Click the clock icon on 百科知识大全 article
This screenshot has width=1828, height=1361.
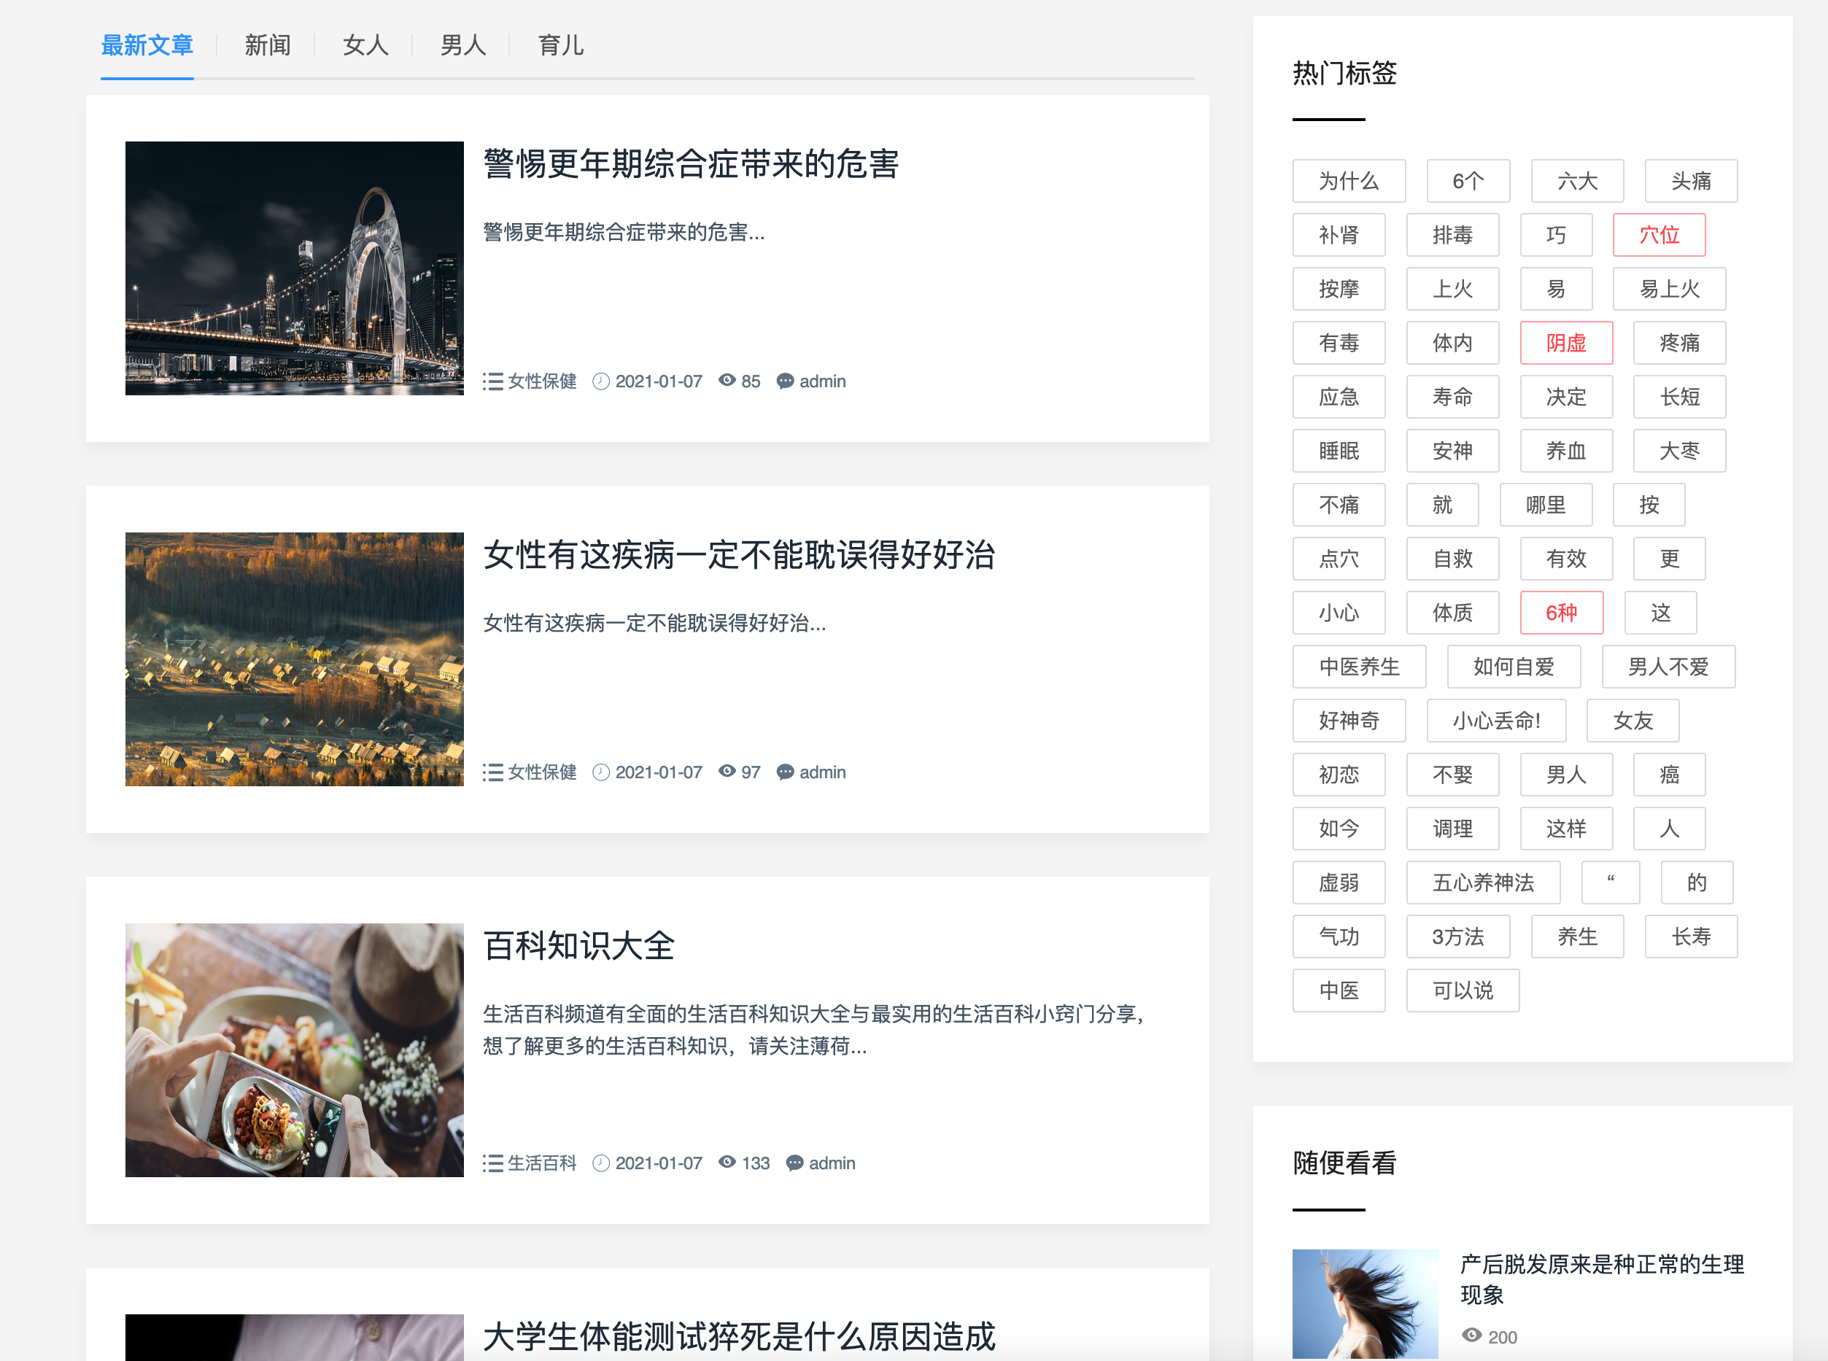601,1163
